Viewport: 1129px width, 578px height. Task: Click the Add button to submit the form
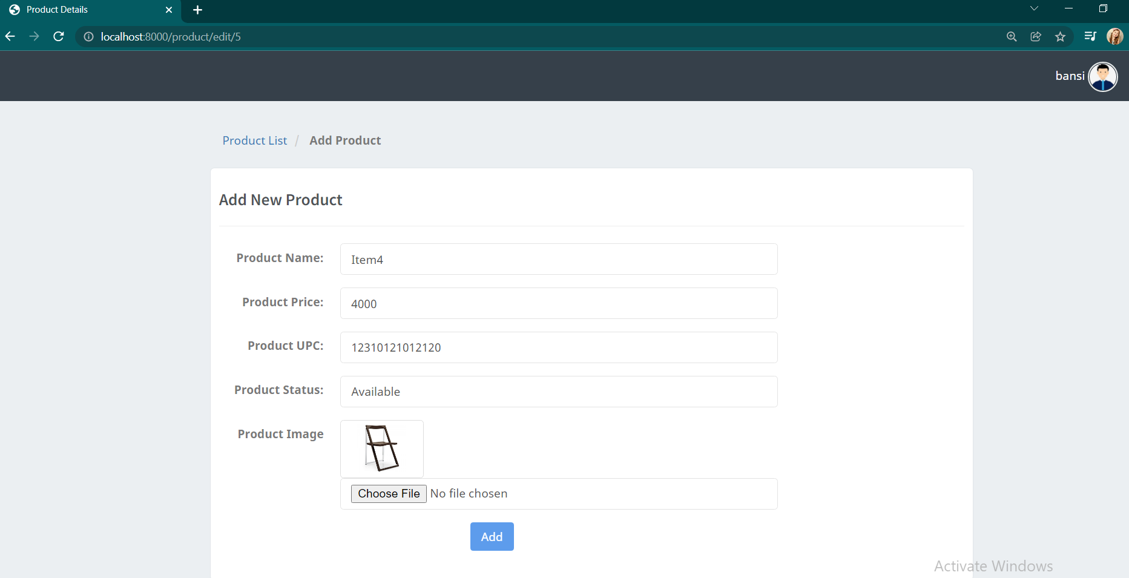[x=492, y=536]
